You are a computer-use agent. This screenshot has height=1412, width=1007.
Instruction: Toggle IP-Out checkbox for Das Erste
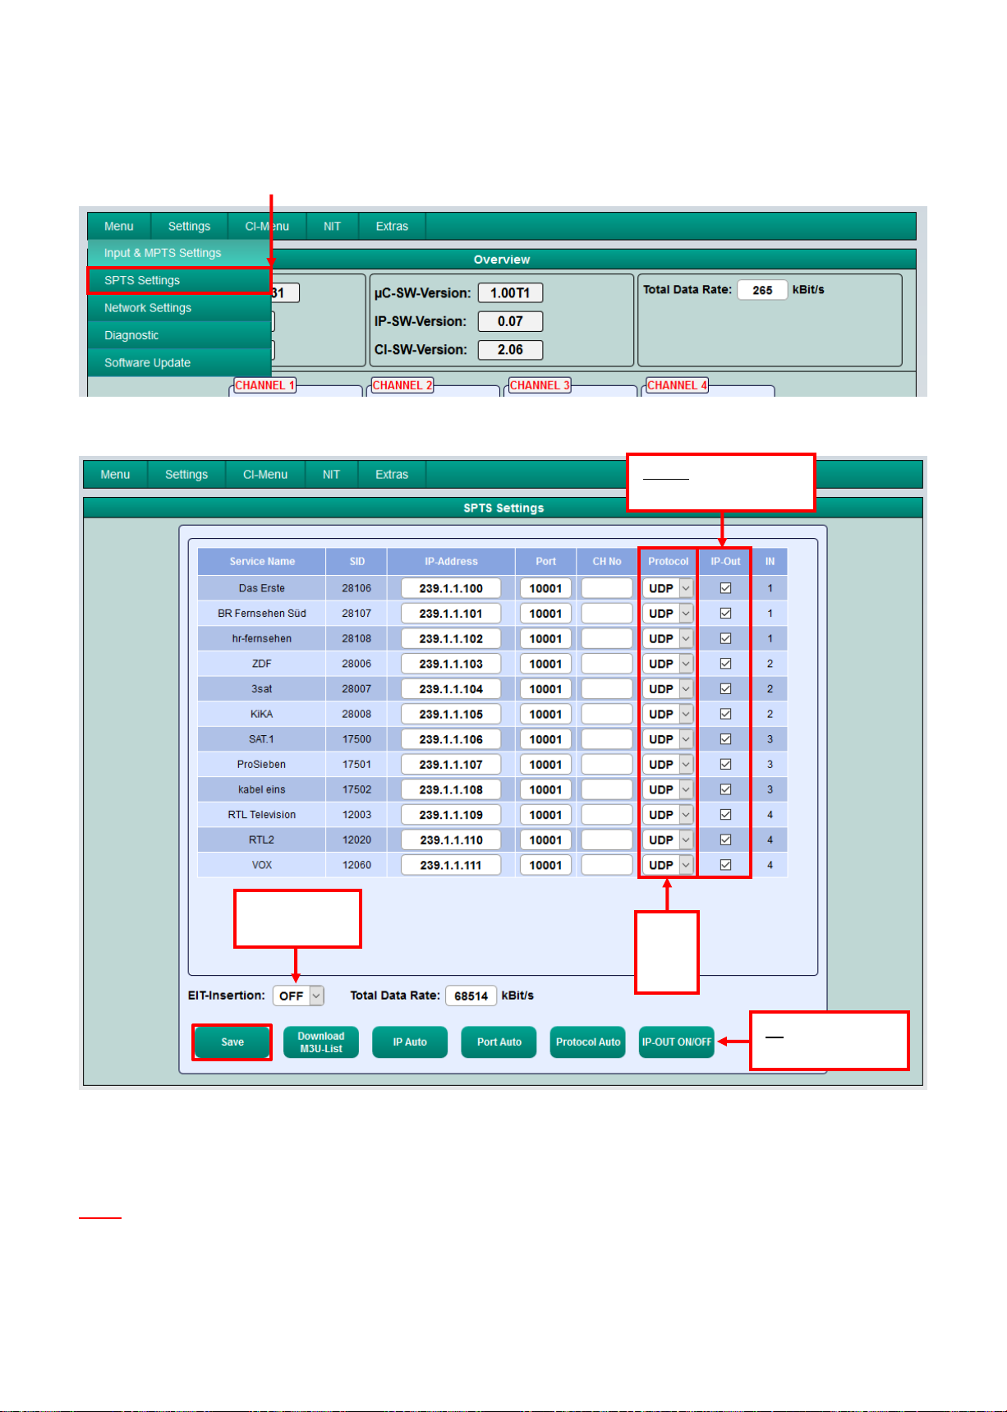[x=726, y=588]
